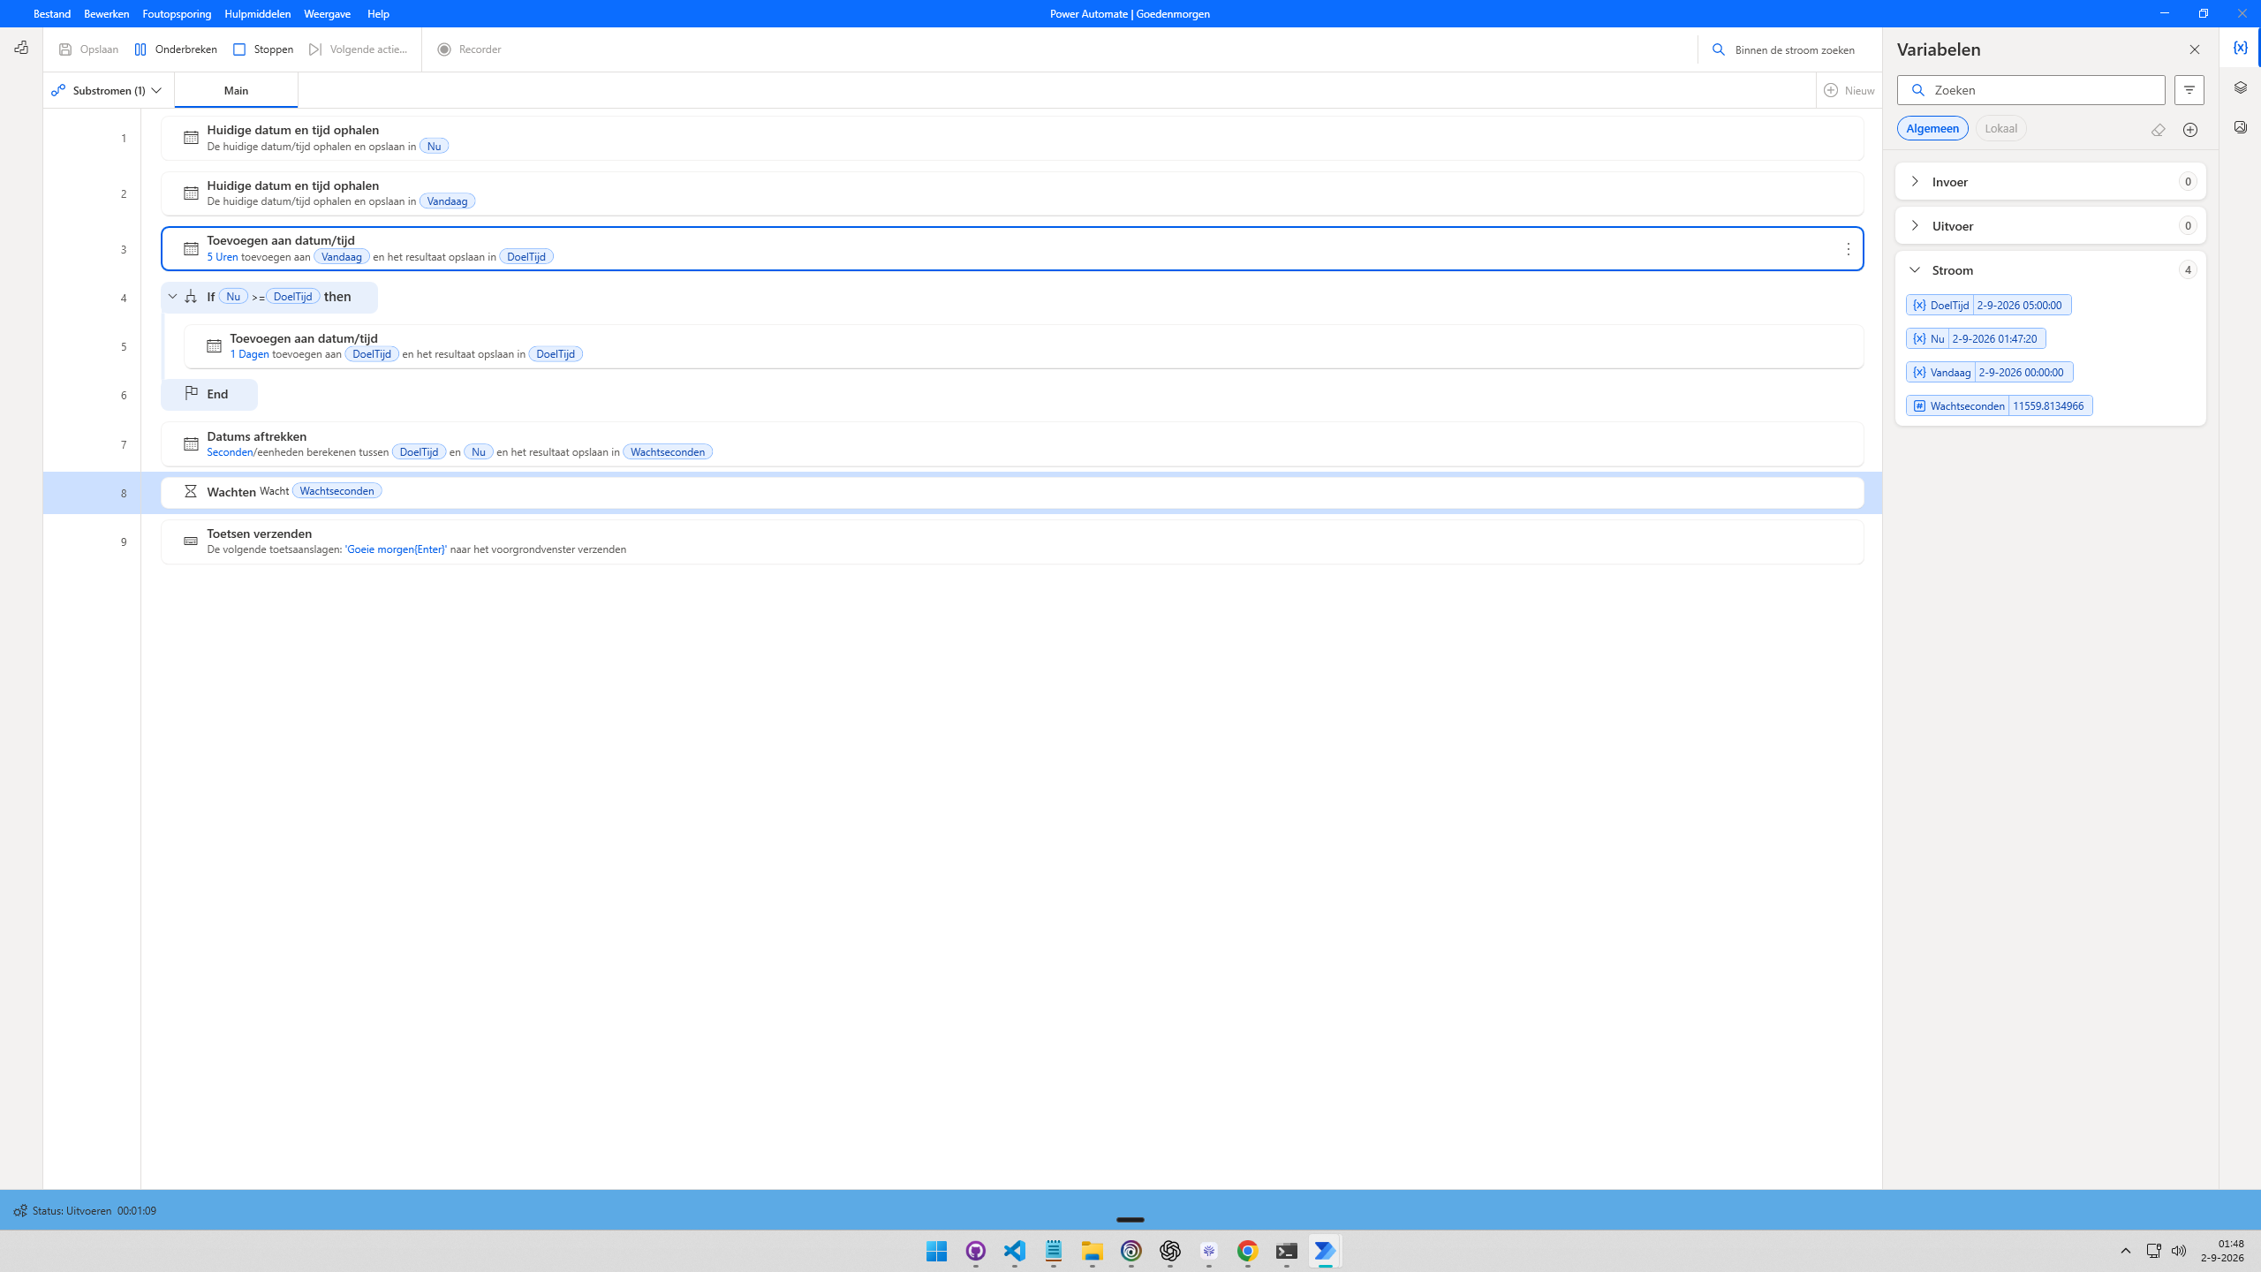Select the Wachtseconden variable in Stroom
2261x1272 pixels.
point(1999,406)
